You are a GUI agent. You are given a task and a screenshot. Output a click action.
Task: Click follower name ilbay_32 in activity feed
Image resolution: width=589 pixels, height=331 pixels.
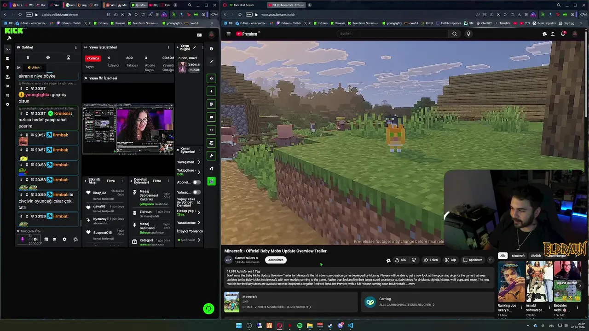pos(100,193)
